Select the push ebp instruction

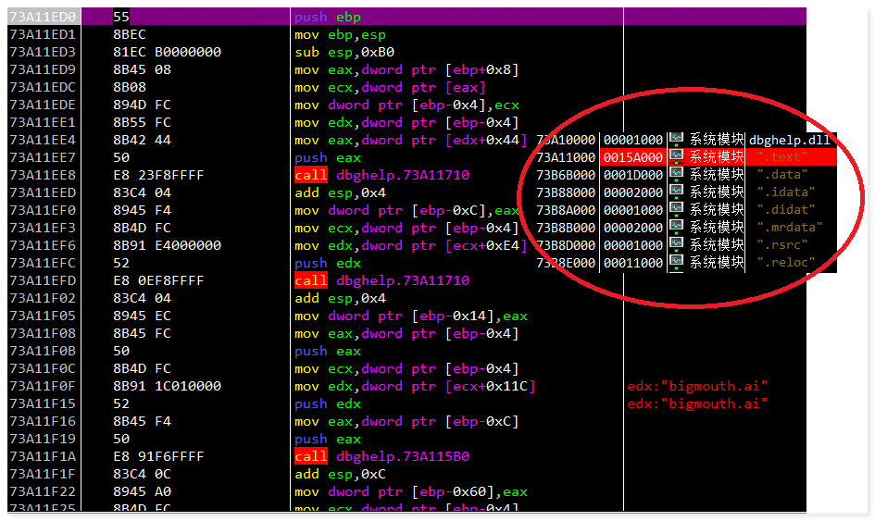[328, 17]
